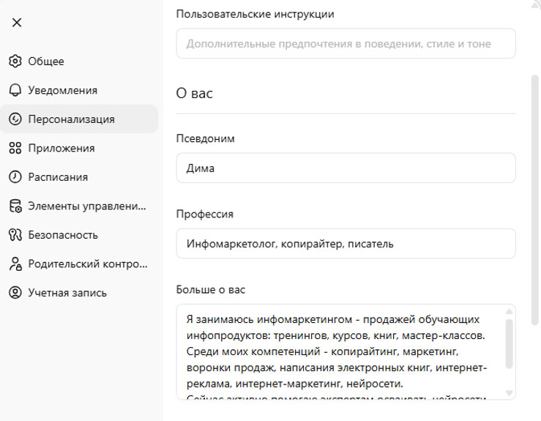Viewport: 541px width, 421px height.
Task: Go to the Приложения section
Action: tap(61, 149)
